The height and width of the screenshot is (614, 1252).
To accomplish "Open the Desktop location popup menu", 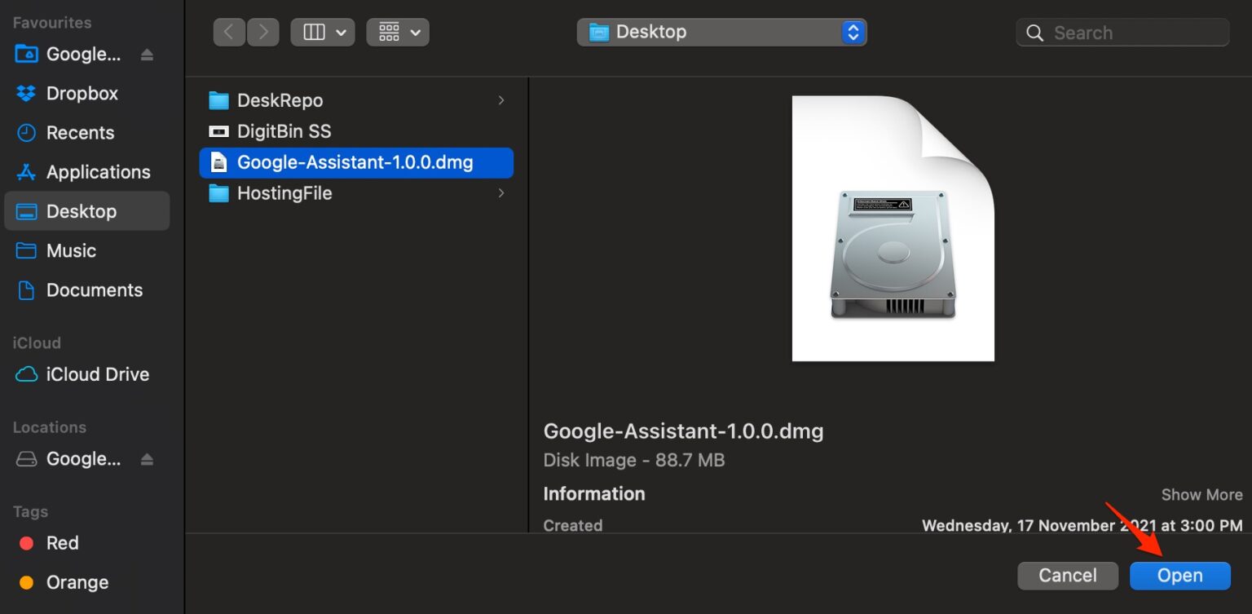I will [x=721, y=32].
